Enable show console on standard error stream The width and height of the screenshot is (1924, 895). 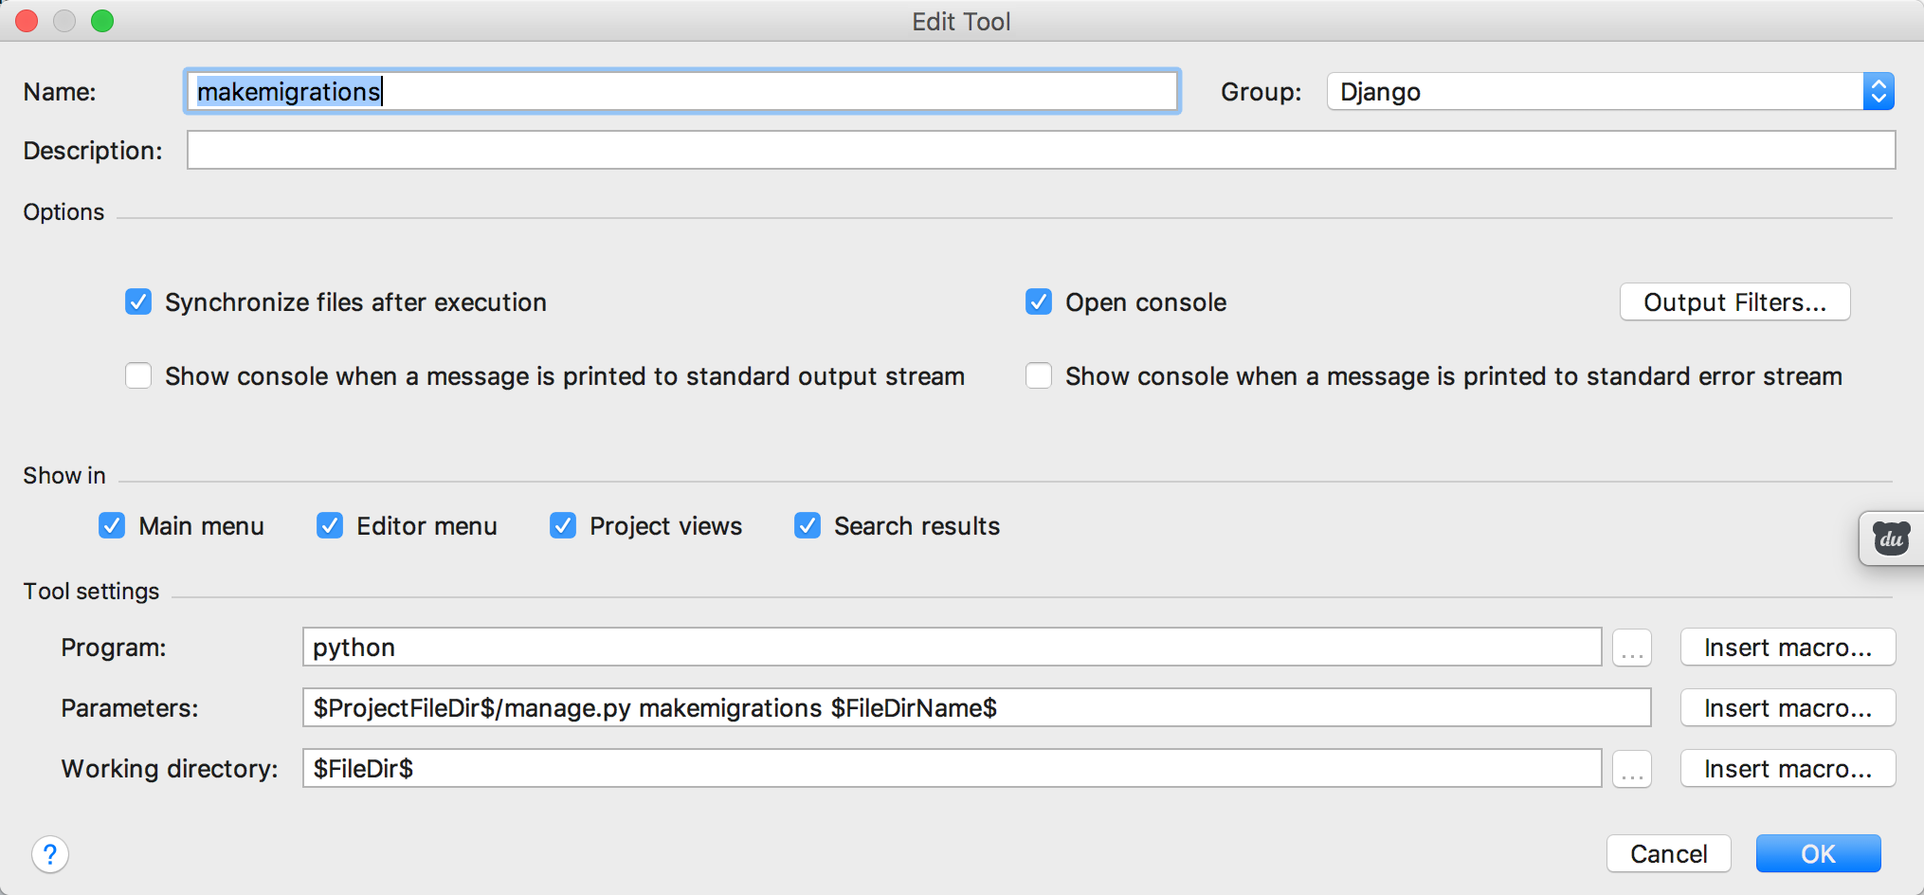pyautogui.click(x=1039, y=376)
